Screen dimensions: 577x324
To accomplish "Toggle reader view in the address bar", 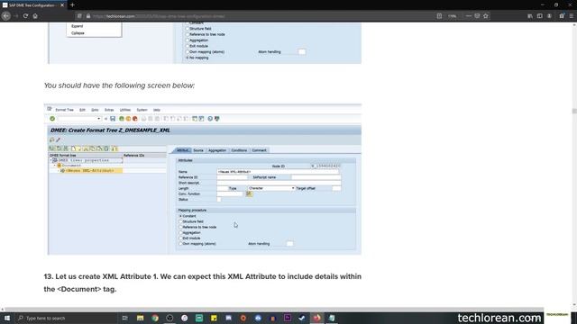I will [x=439, y=16].
